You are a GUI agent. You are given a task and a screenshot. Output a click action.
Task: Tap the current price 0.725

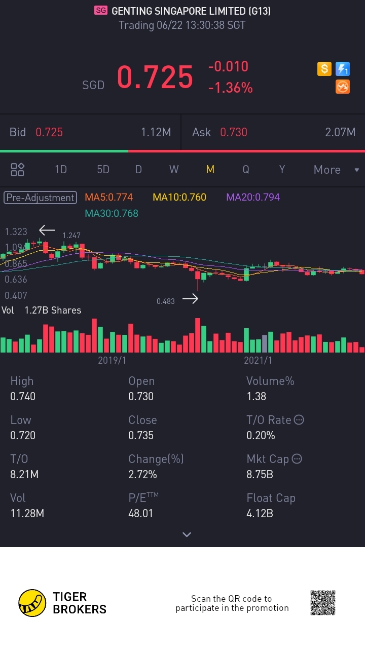(x=155, y=77)
